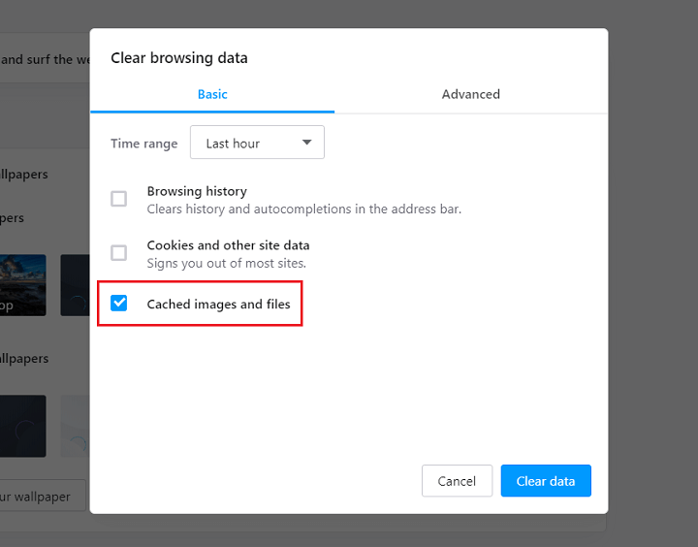The width and height of the screenshot is (698, 547).
Task: Check the Browsing history checkbox
Action: [119, 199]
